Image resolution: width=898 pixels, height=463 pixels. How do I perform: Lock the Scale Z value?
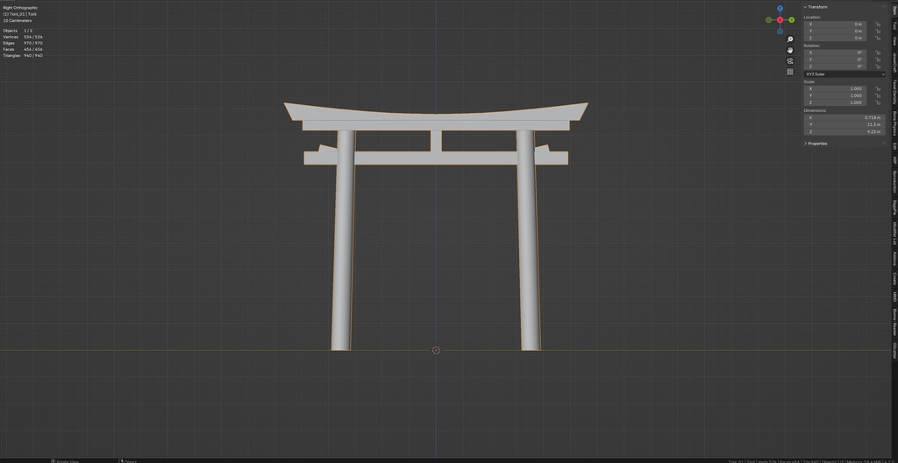pyautogui.click(x=877, y=102)
